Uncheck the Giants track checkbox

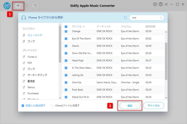(66, 46)
